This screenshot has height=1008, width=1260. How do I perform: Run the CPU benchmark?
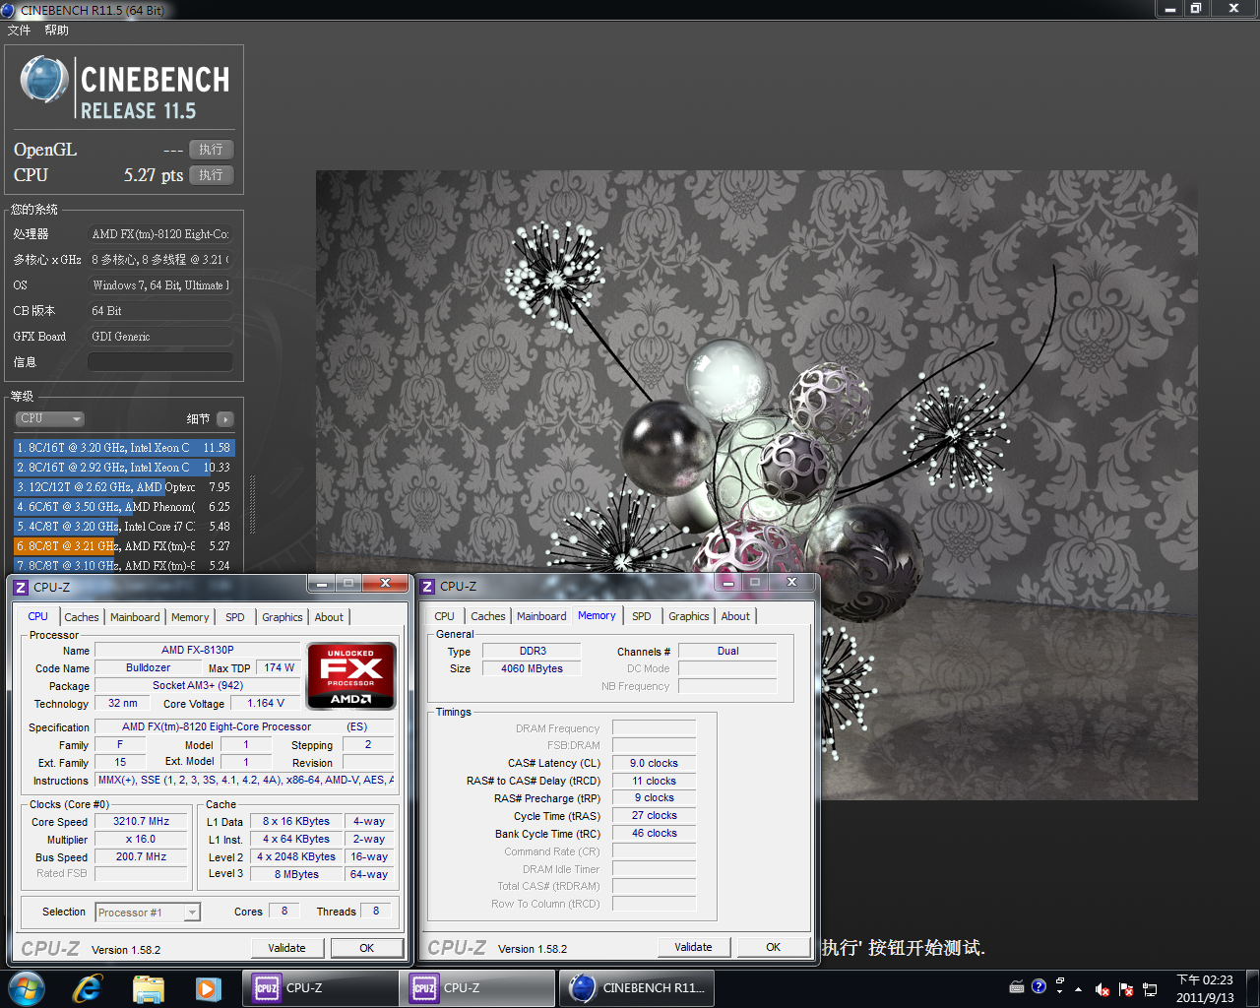[x=211, y=175]
